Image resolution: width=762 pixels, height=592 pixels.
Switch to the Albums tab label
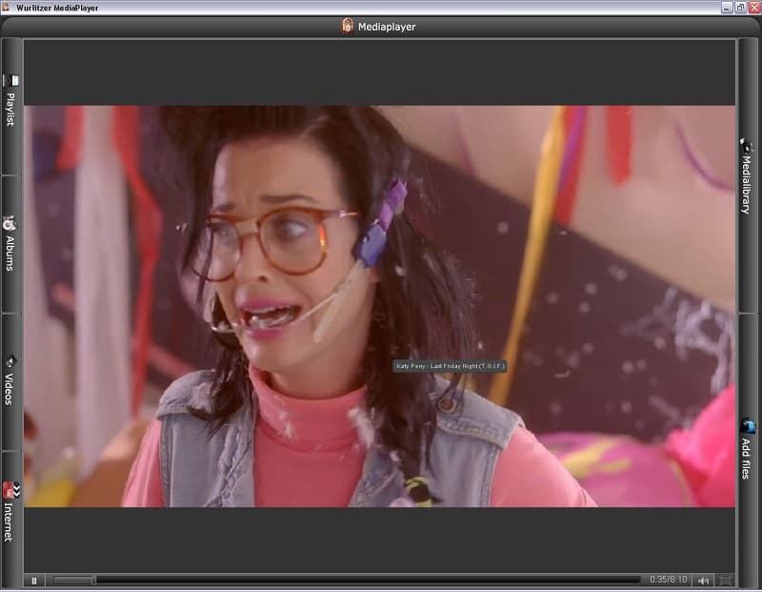click(10, 253)
